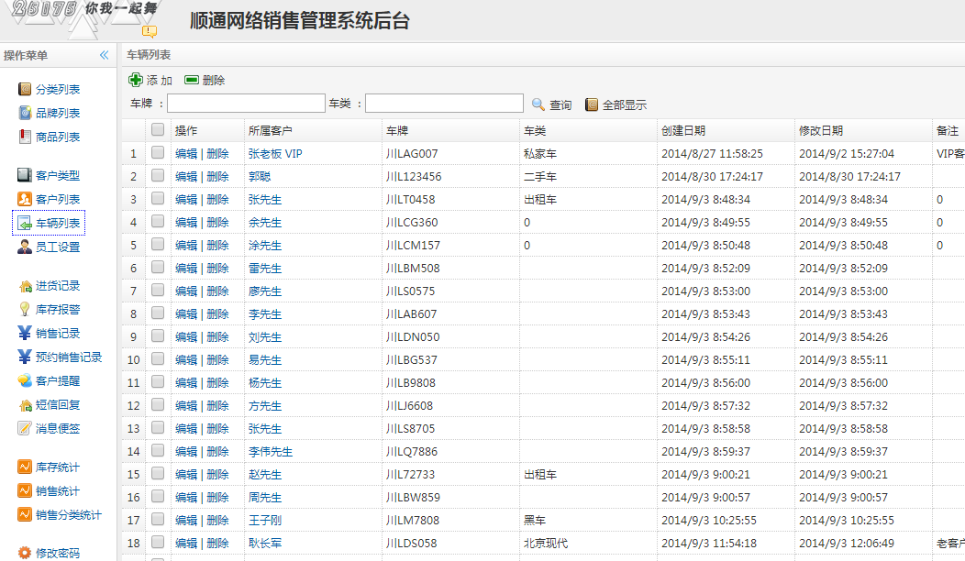Viewport: 965px width, 561px height.
Task: Check the checkbox for row 1 张老板 VIP
Action: tap(158, 153)
